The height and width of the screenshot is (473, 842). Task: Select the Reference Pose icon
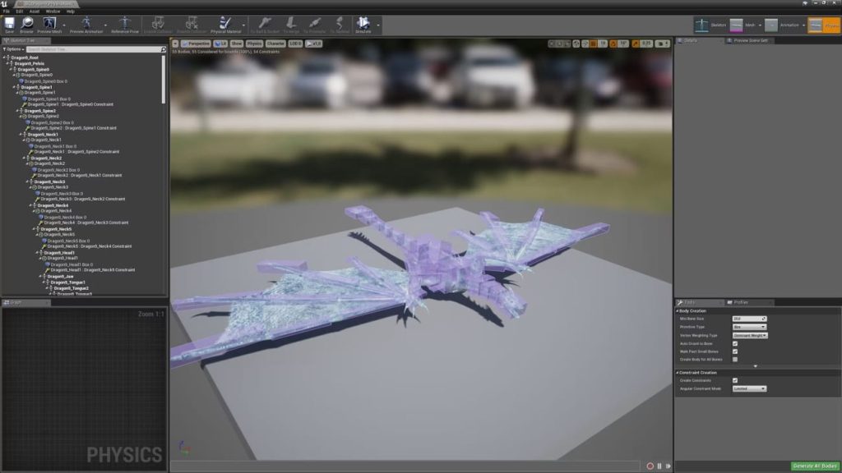point(125,24)
